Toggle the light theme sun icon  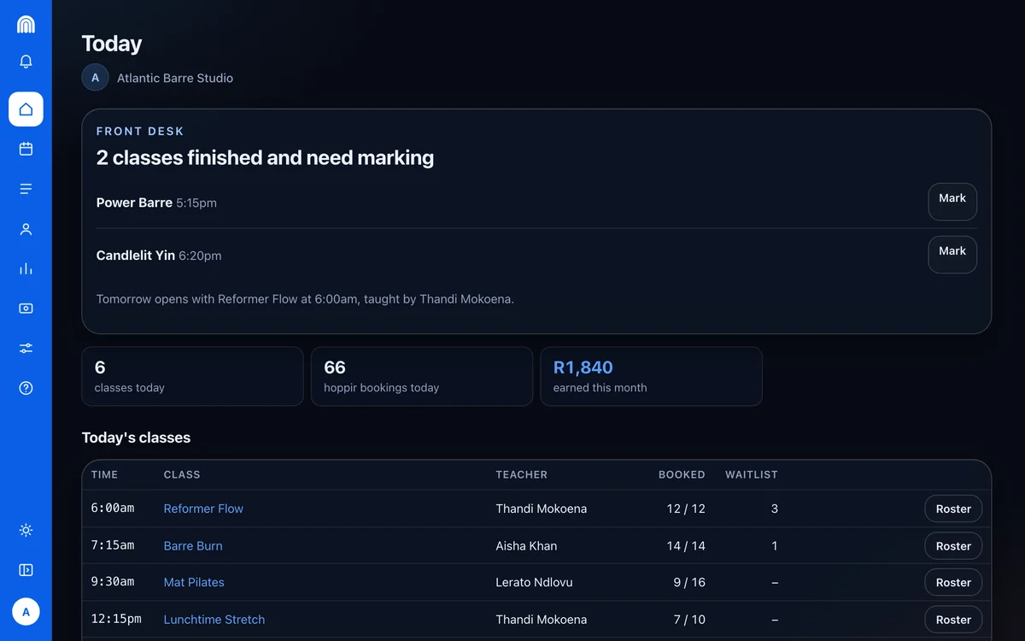pos(26,530)
